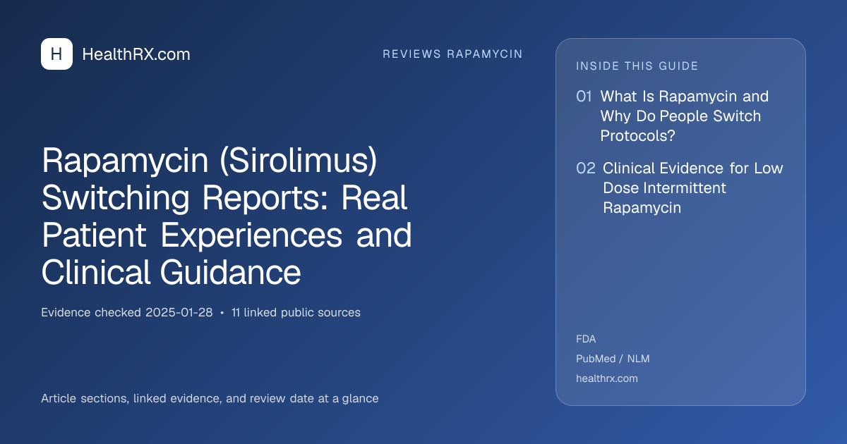847x444 pixels.
Task: Click the HealthRX H logo icon
Action: tap(56, 54)
